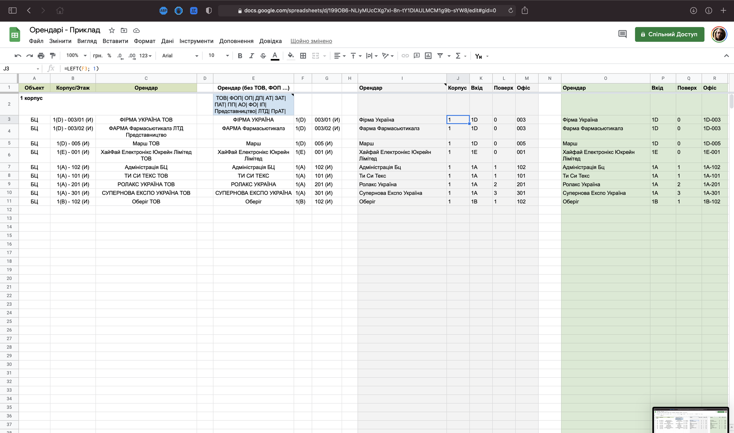Open the Щойно змінено version link
The height and width of the screenshot is (433, 734).
[311, 41]
